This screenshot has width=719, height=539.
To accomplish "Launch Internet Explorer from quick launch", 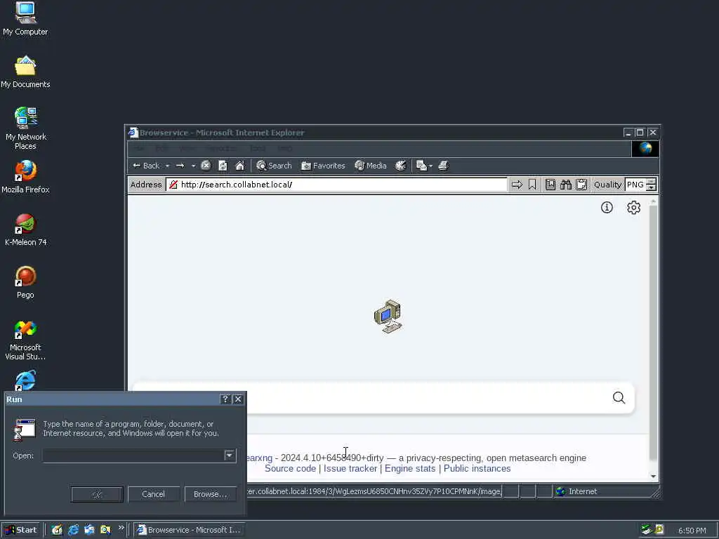I will pyautogui.click(x=73, y=530).
